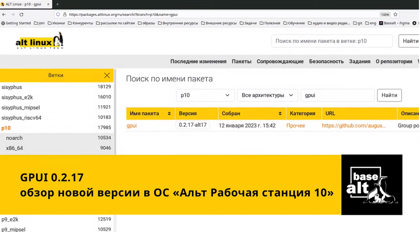Open the Прочее category link
Screen dimensions: 420x232
click(296, 126)
